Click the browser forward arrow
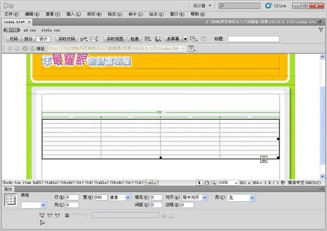Viewport: 327px width, 231px height. pos(17,48)
